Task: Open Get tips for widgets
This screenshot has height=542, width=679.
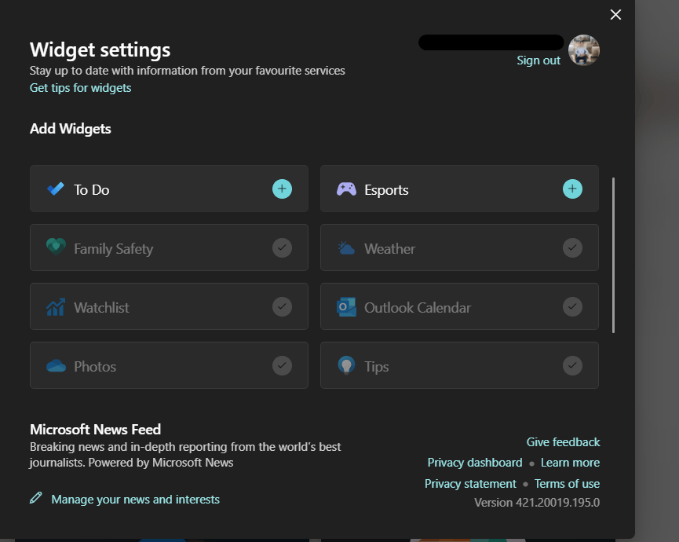Action: 80,87
